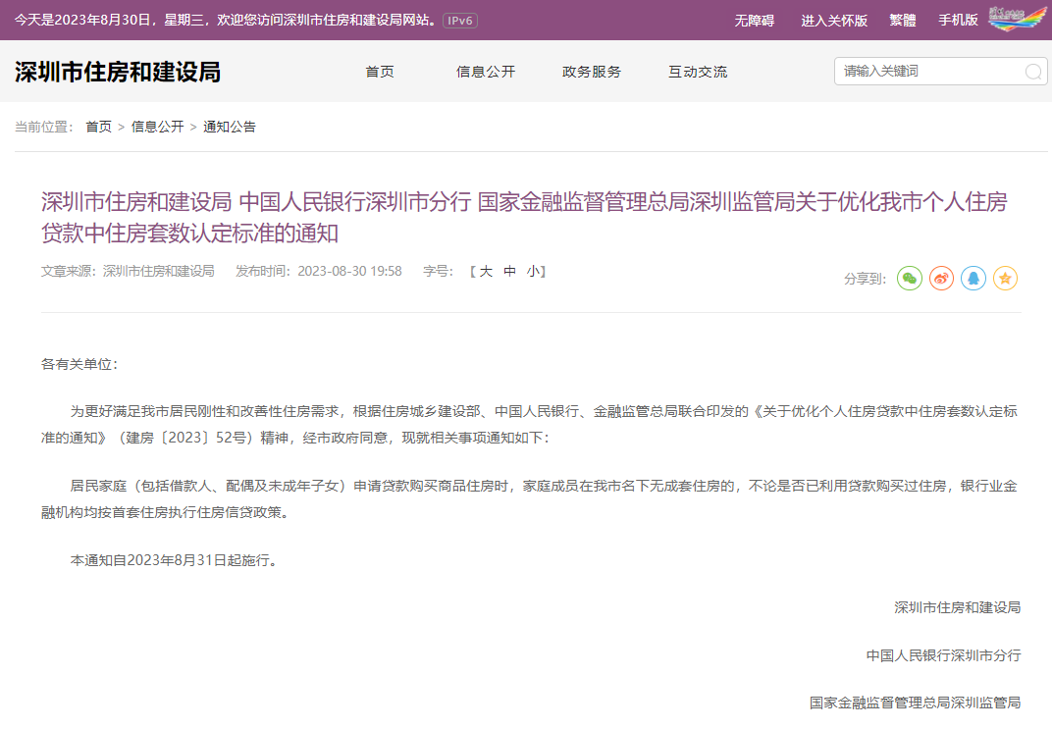The width and height of the screenshot is (1052, 729).
Task: Select 大 to enlarge the article font
Action: point(486,271)
